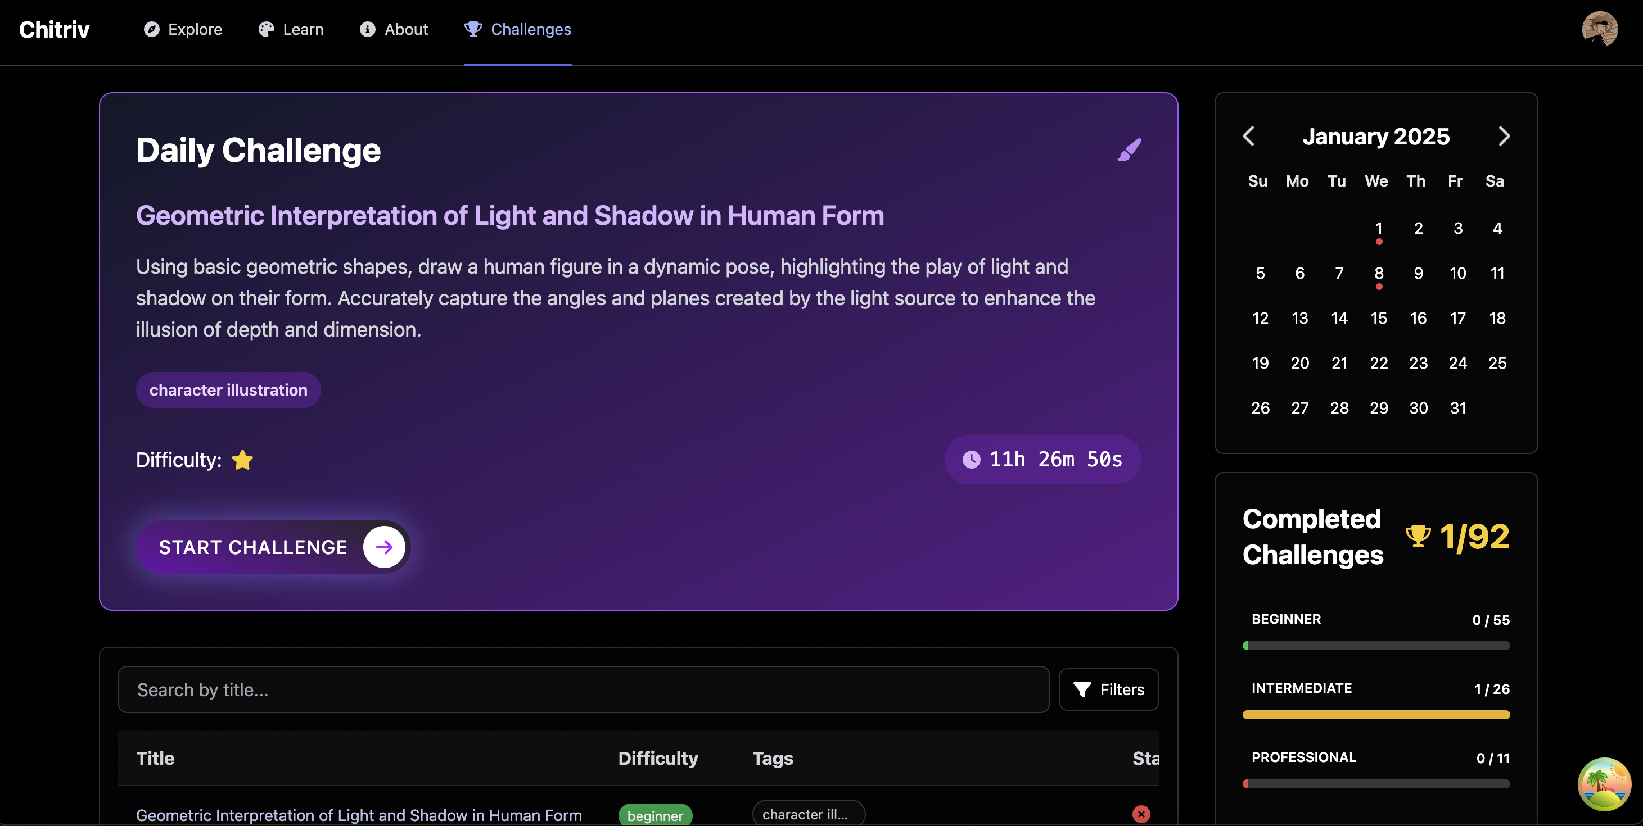Go to next month in calendar
The image size is (1643, 826).
(1504, 136)
